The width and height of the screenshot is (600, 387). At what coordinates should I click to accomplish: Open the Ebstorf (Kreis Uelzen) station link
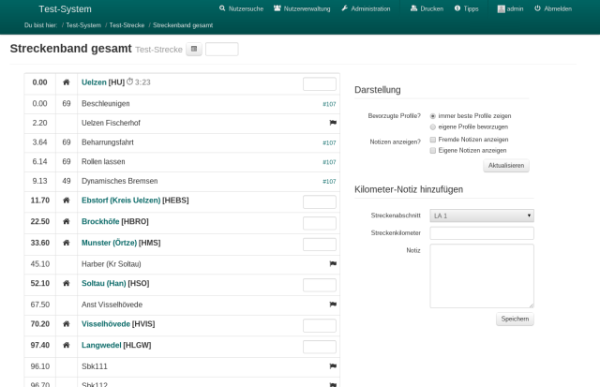(121, 201)
